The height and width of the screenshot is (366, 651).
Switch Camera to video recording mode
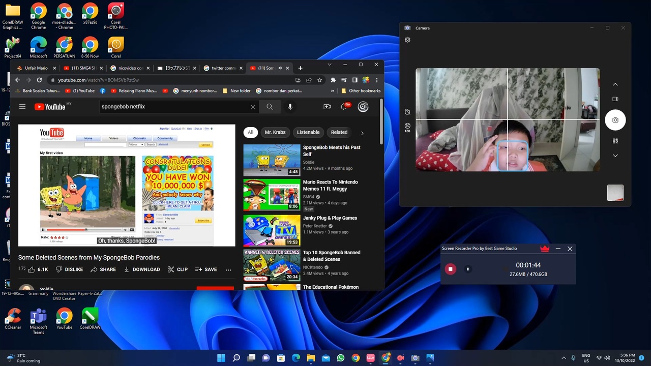[615, 99]
